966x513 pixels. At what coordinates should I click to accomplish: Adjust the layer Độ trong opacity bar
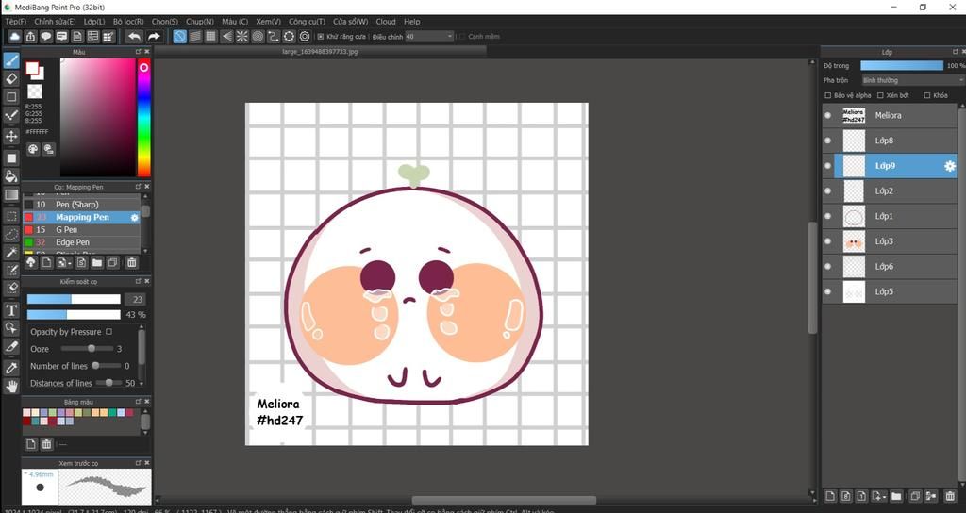tap(902, 65)
